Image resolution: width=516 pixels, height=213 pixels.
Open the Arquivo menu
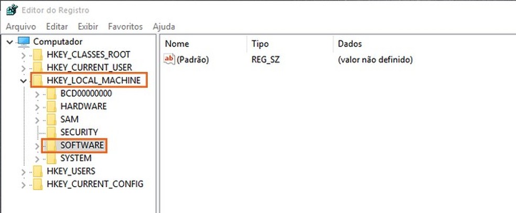click(x=21, y=26)
